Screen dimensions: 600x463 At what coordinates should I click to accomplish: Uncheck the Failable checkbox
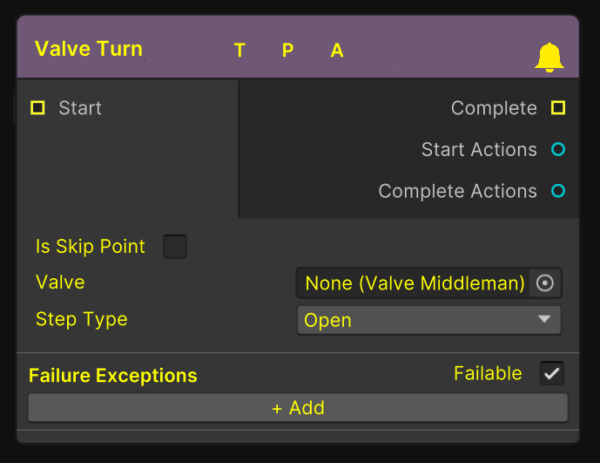coord(552,374)
